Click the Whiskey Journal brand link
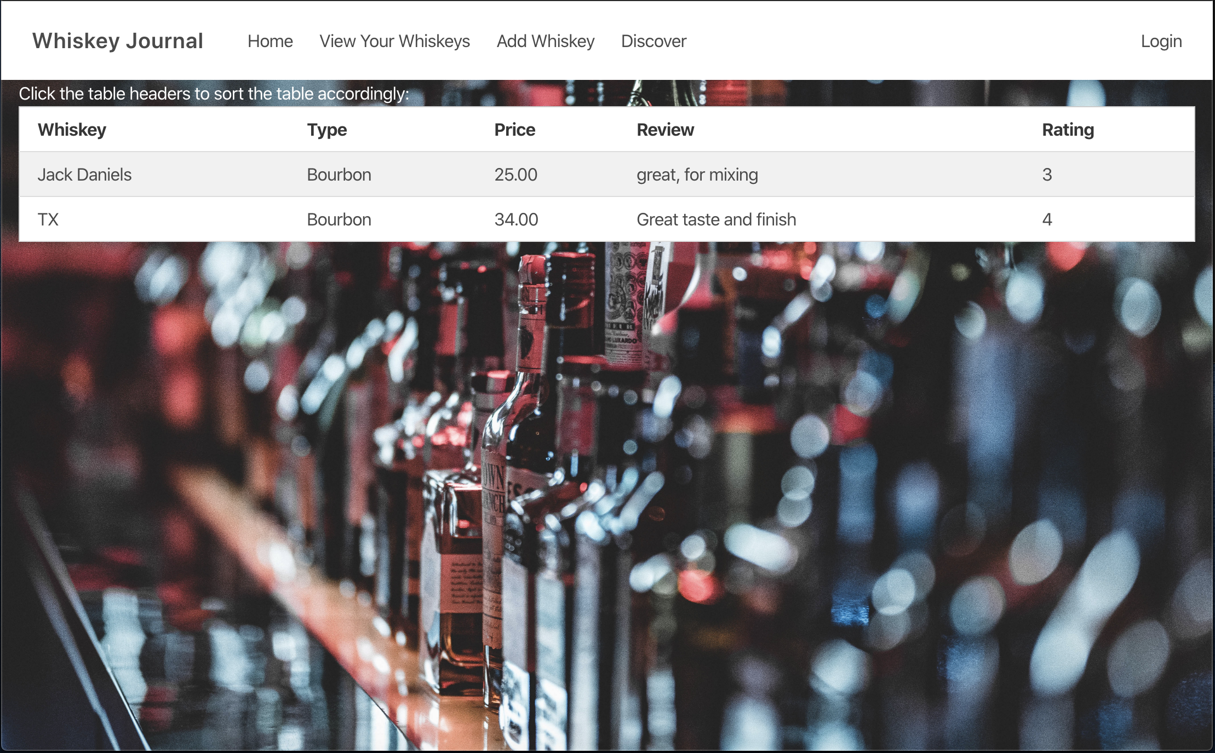The width and height of the screenshot is (1215, 753). [x=117, y=41]
